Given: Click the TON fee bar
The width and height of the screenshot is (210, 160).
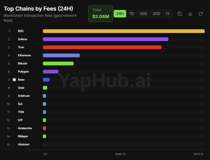Looking at the screenshot, I should pos(44,112).
